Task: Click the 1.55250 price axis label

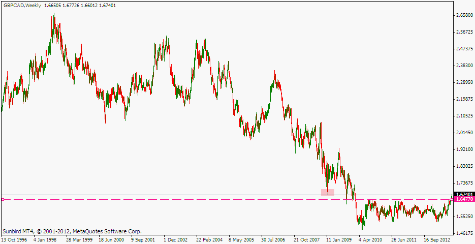Action: pos(464,217)
